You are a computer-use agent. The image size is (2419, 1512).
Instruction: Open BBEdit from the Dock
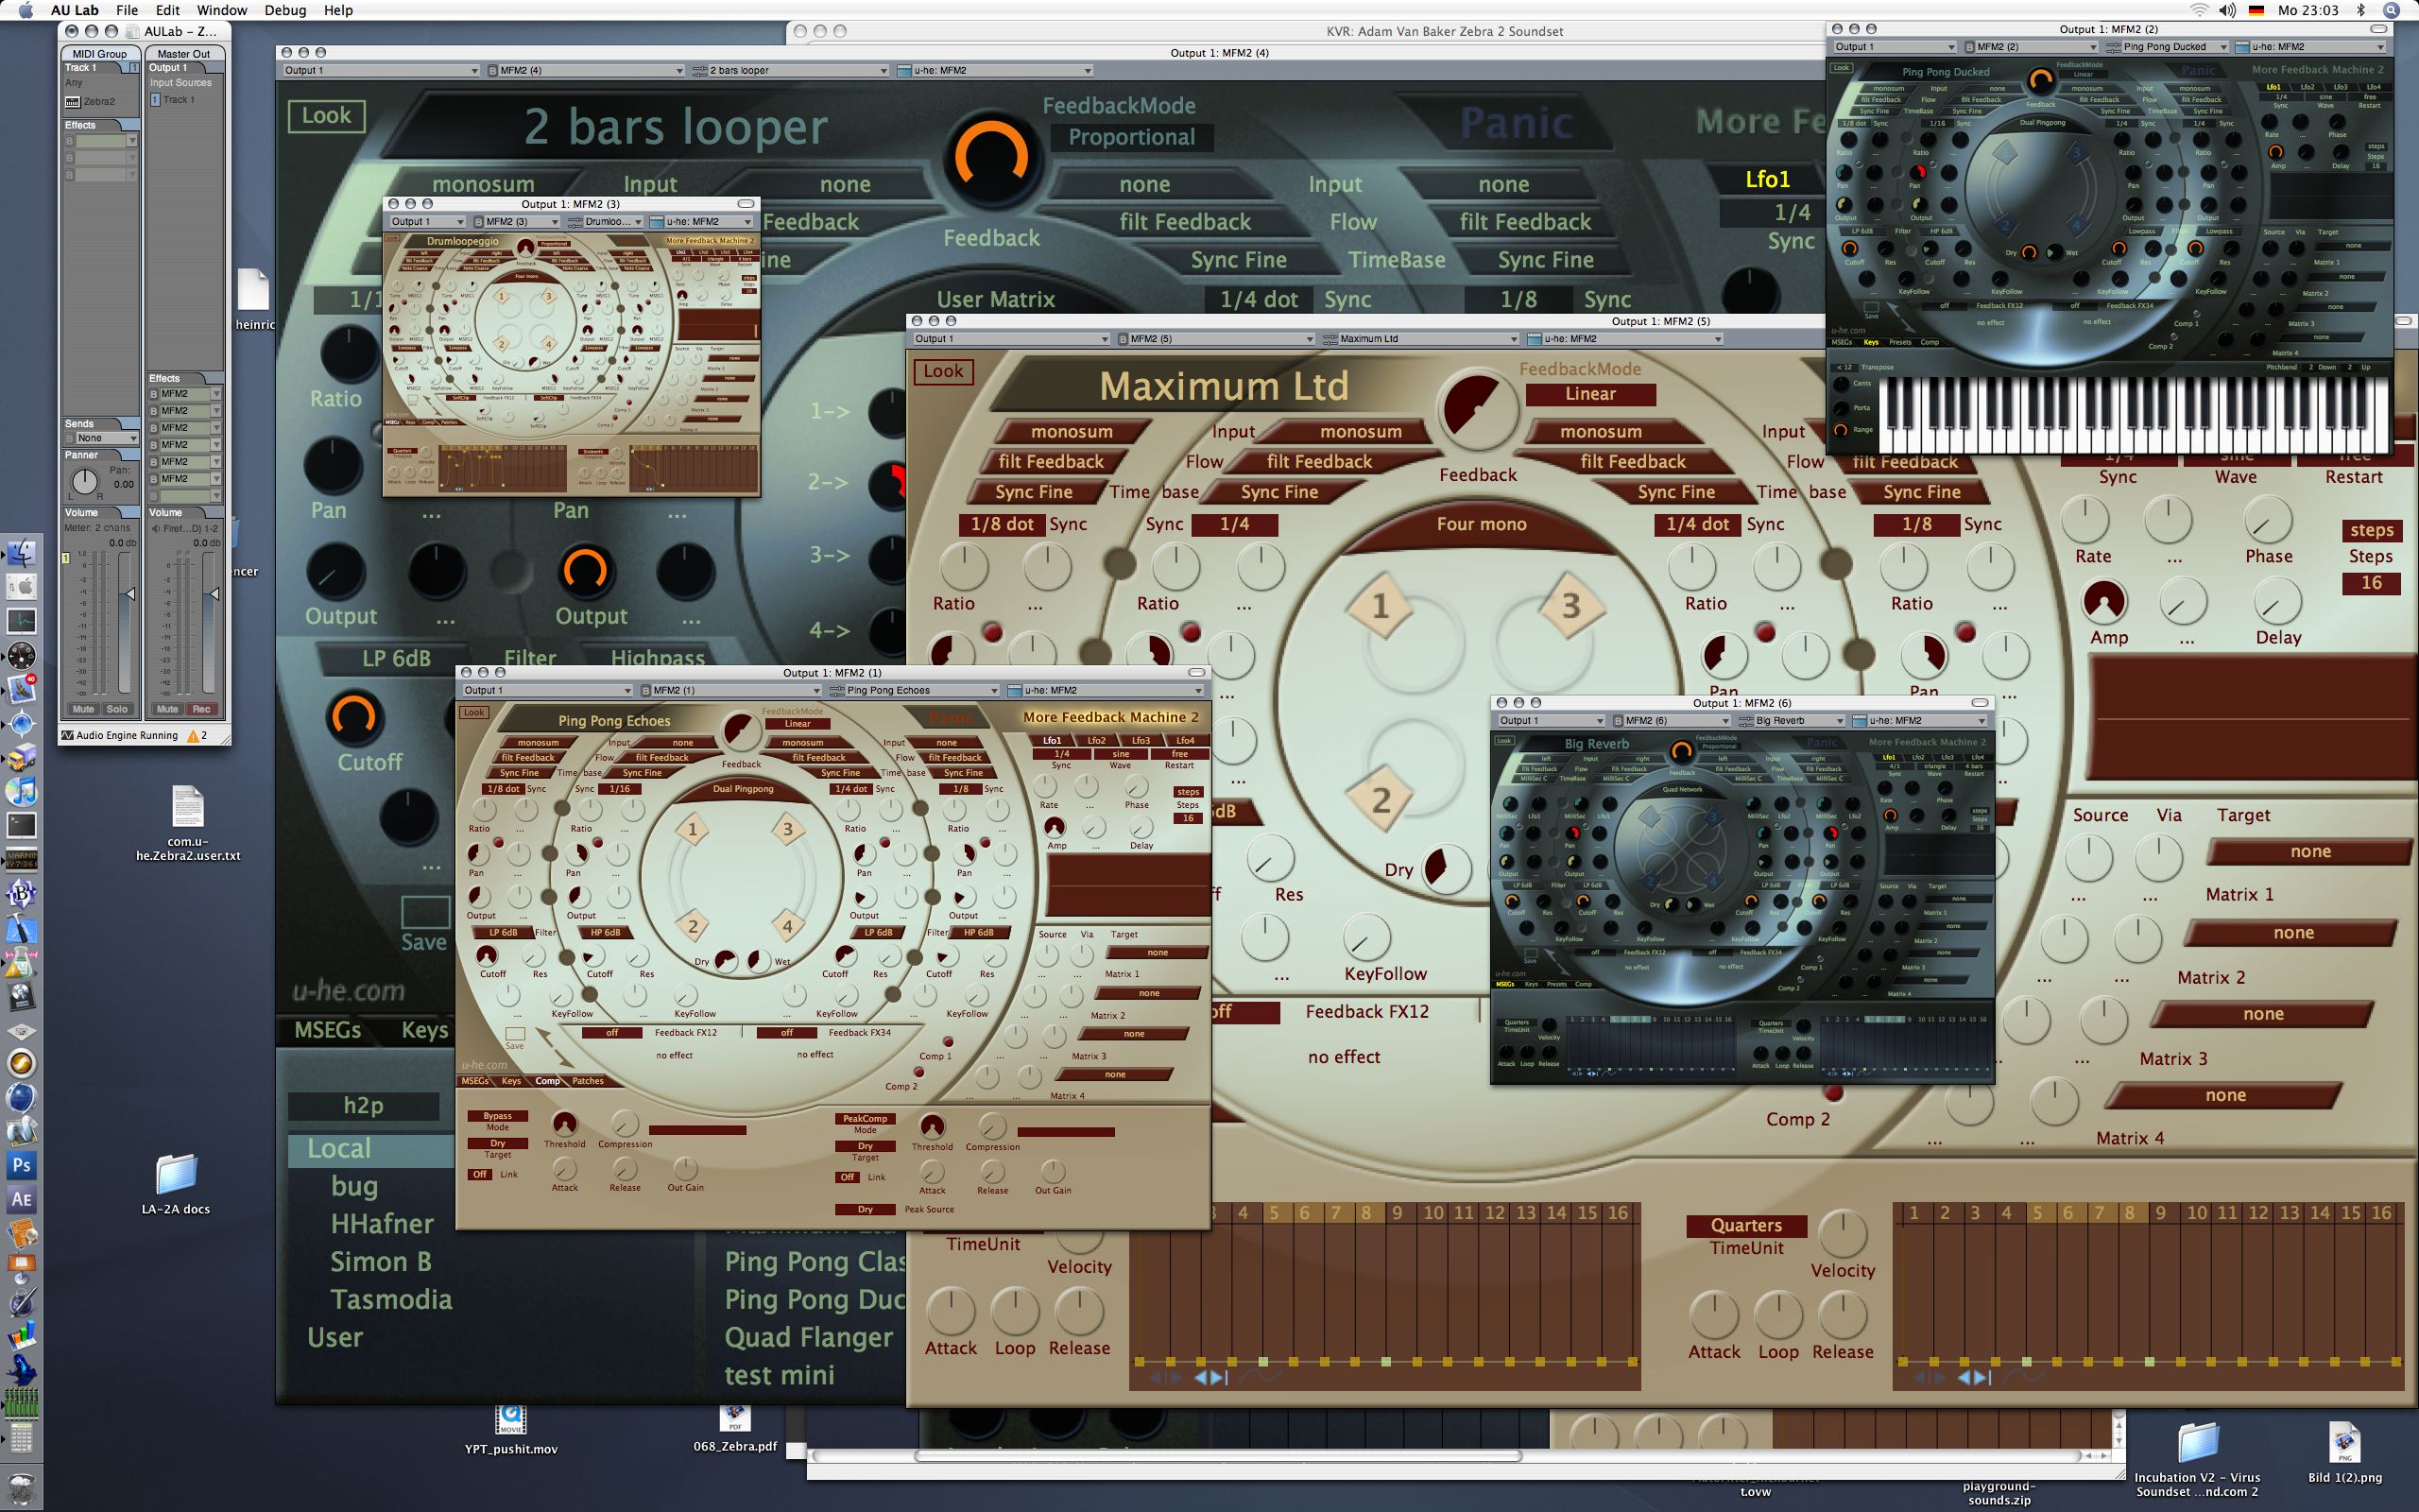point(21,893)
